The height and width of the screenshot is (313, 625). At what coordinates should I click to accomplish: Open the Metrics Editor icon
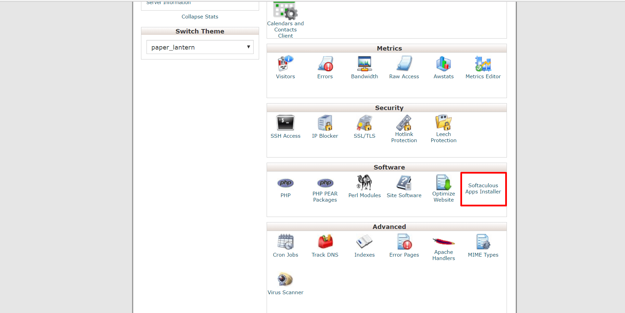pyautogui.click(x=483, y=64)
